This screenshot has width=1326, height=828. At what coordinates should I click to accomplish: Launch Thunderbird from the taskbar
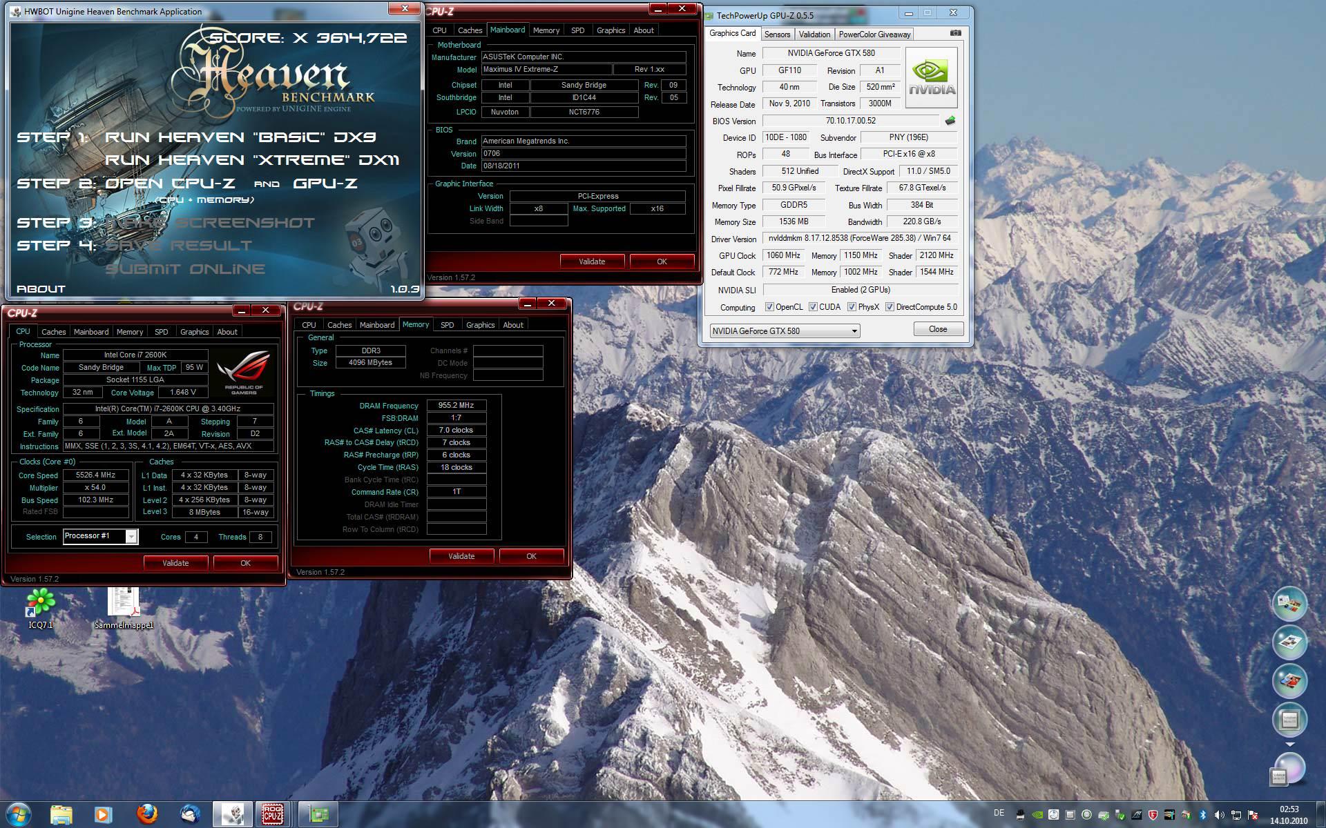[190, 815]
